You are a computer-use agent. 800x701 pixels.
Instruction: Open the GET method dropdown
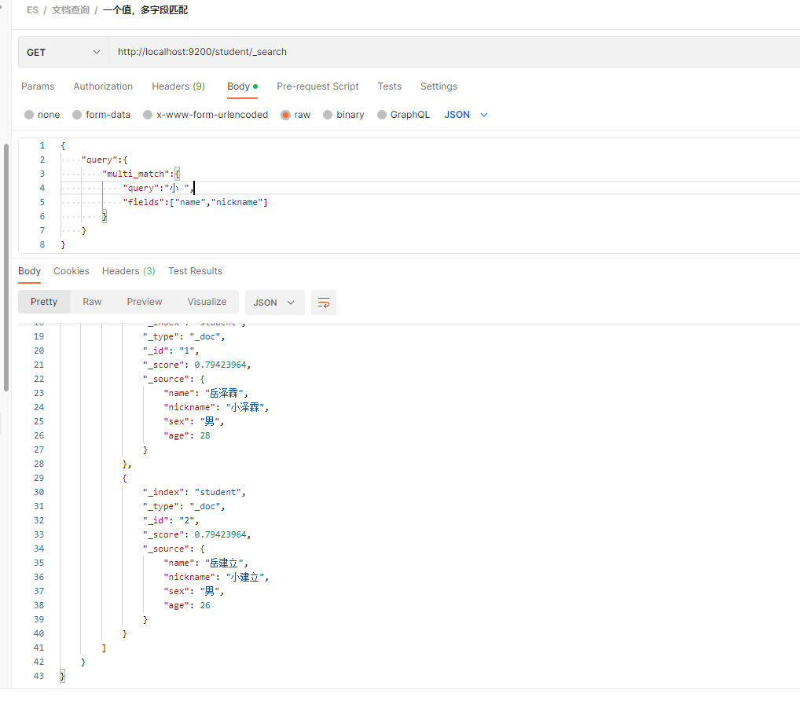pyautogui.click(x=63, y=53)
